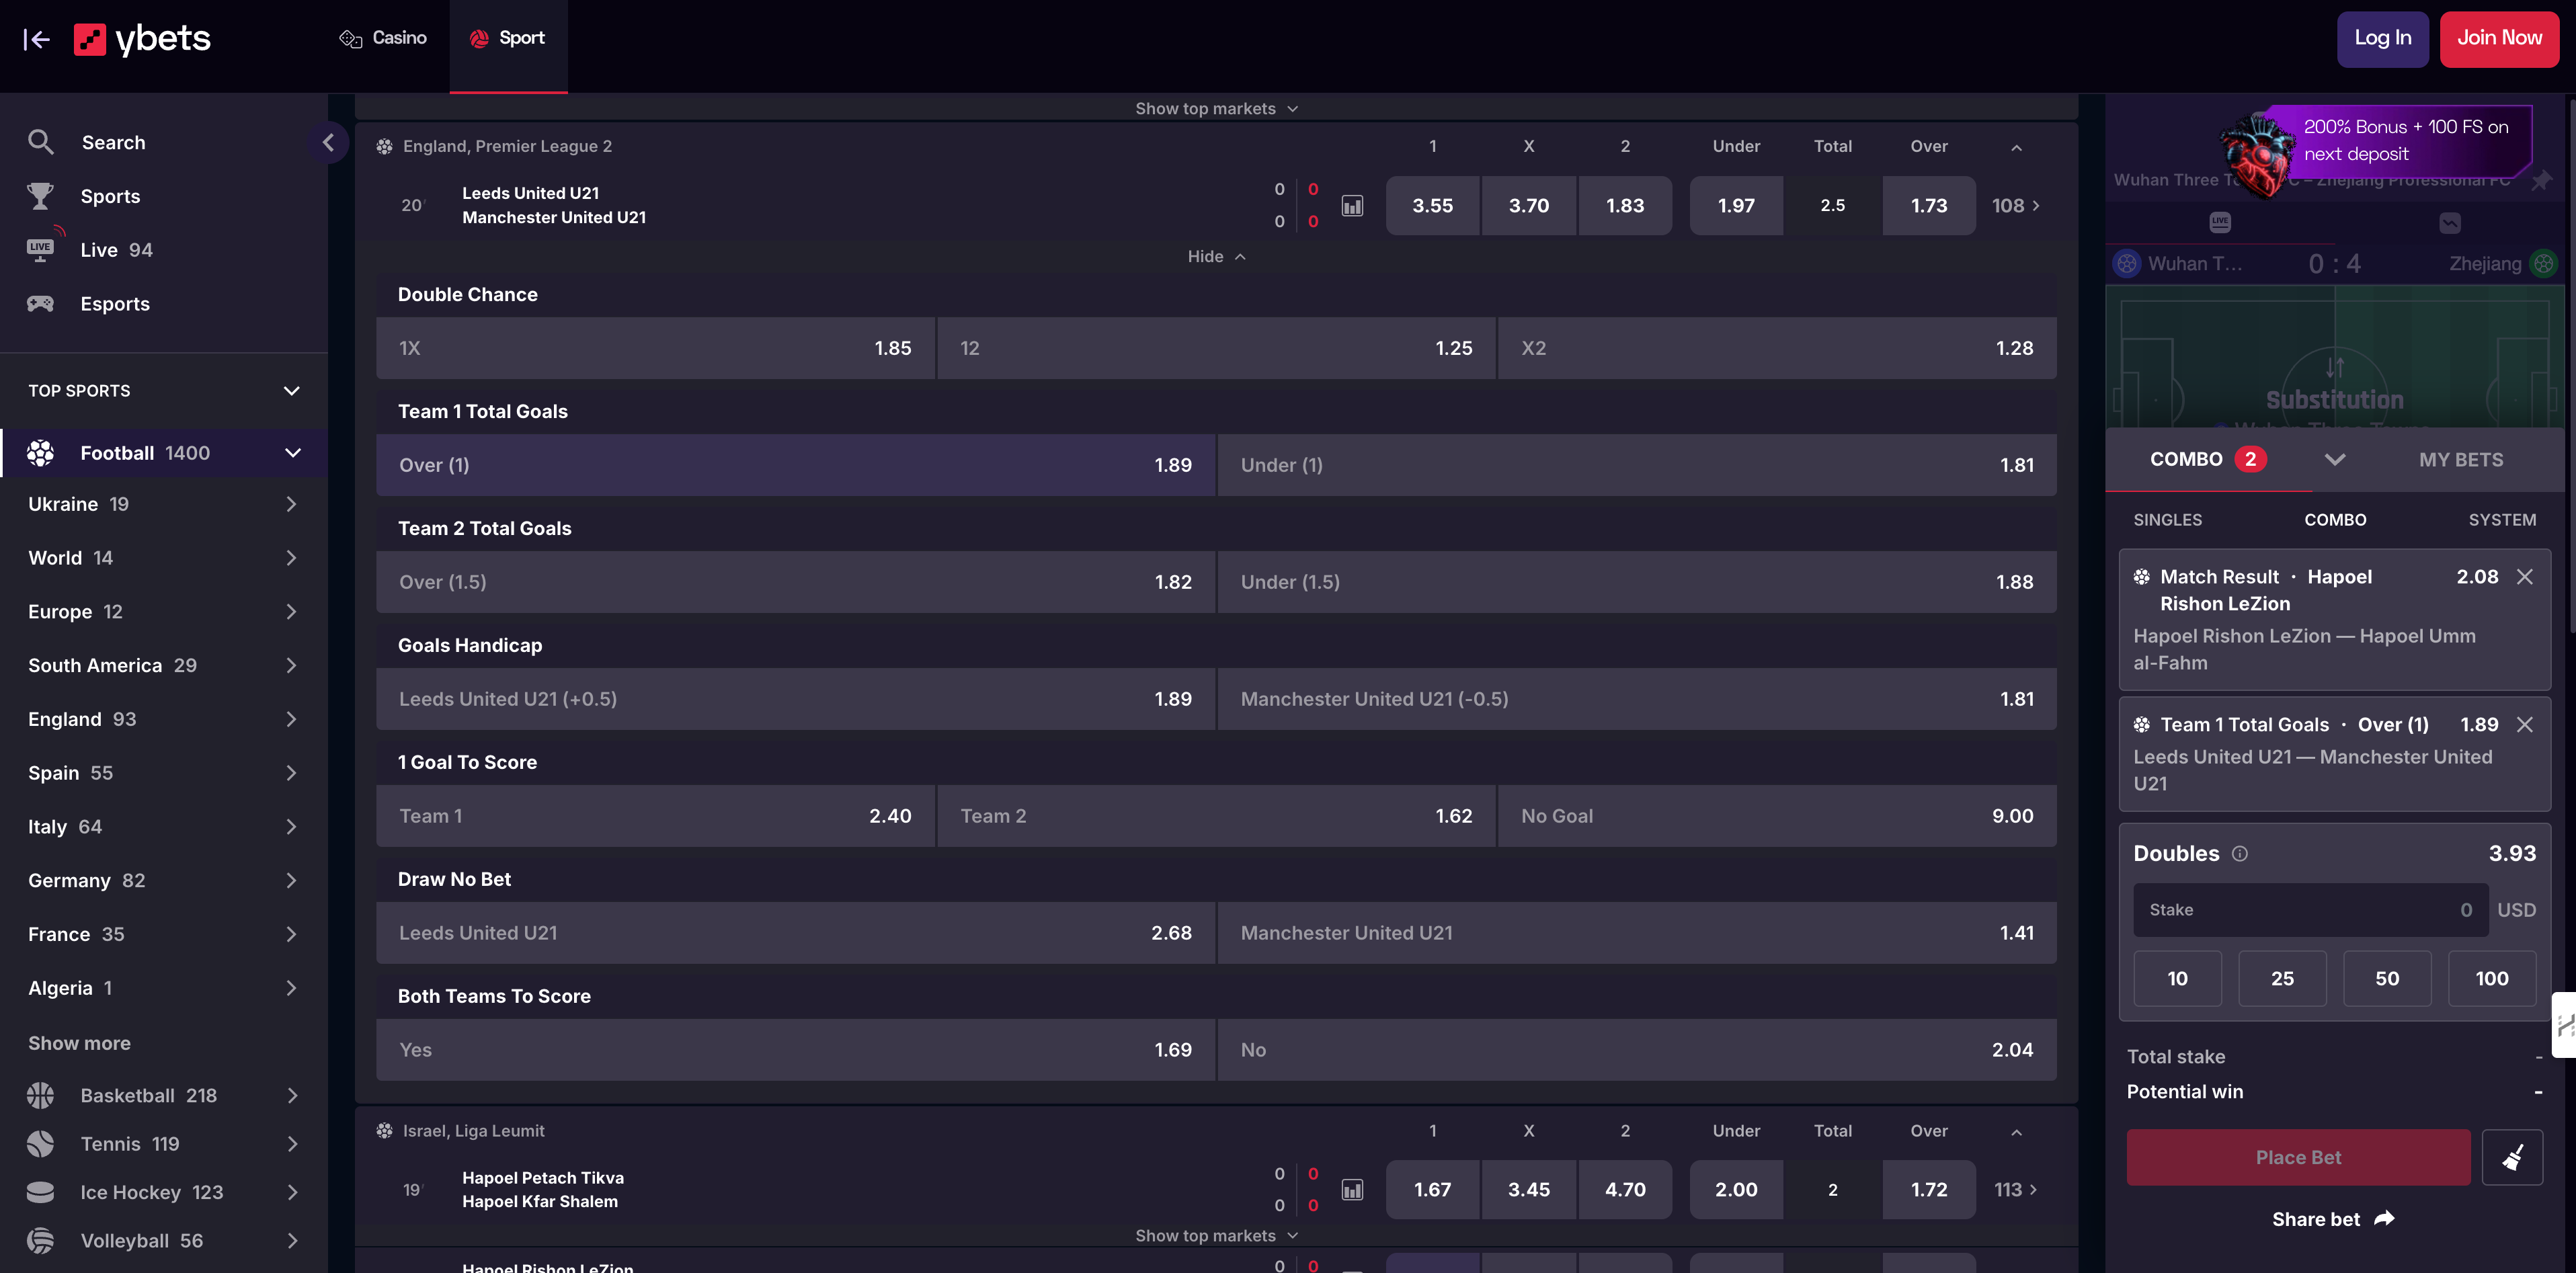This screenshot has height=1273, width=2576.
Task: Remove Team 1 Total Goals selection from betslip
Action: [x=2524, y=725]
